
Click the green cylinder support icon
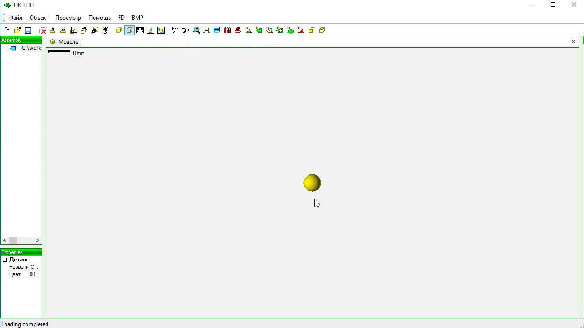[291, 31]
